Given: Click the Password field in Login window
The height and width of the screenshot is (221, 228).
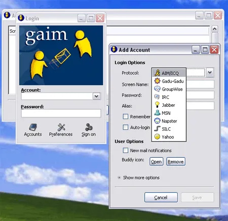Looking at the screenshot, I should 61,113.
